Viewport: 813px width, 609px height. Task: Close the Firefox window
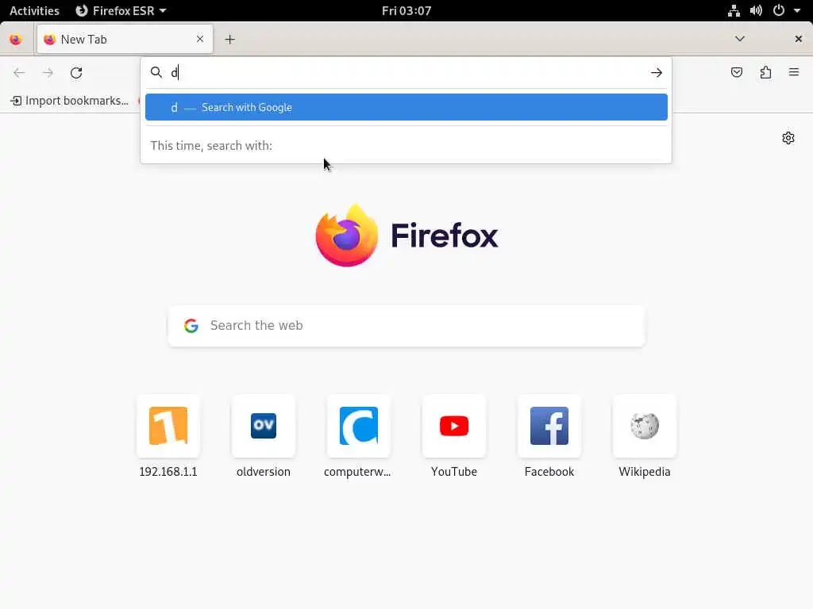pyautogui.click(x=799, y=39)
